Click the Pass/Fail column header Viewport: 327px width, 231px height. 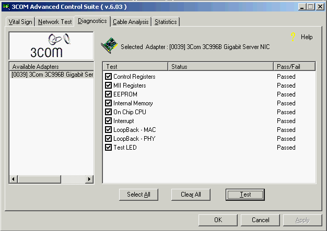294,67
